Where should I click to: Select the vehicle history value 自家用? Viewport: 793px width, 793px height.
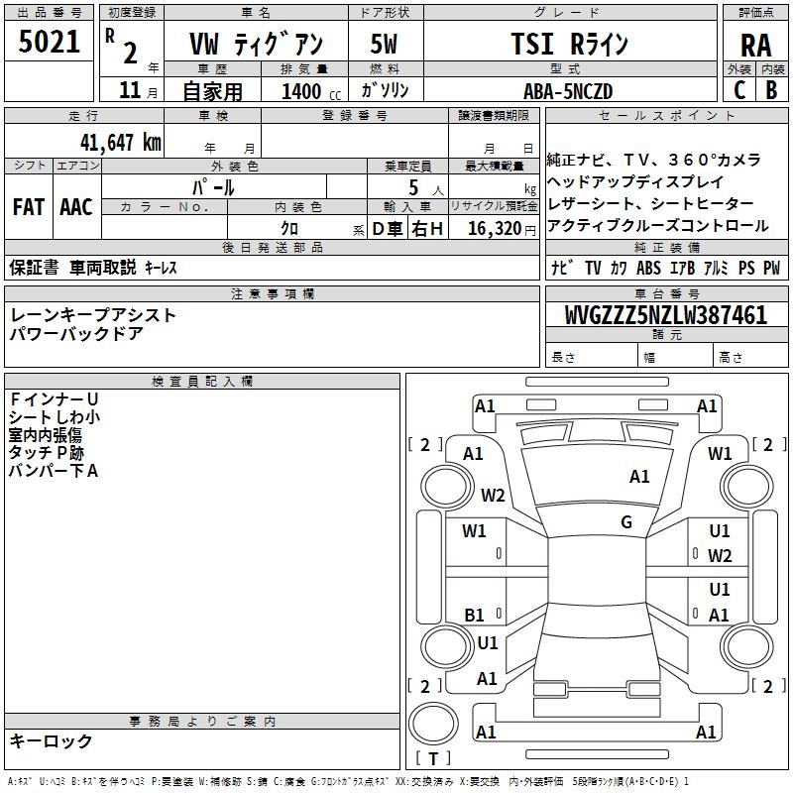tap(212, 91)
